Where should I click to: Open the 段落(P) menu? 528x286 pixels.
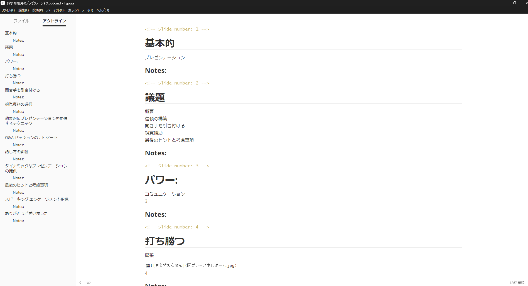tap(38, 10)
